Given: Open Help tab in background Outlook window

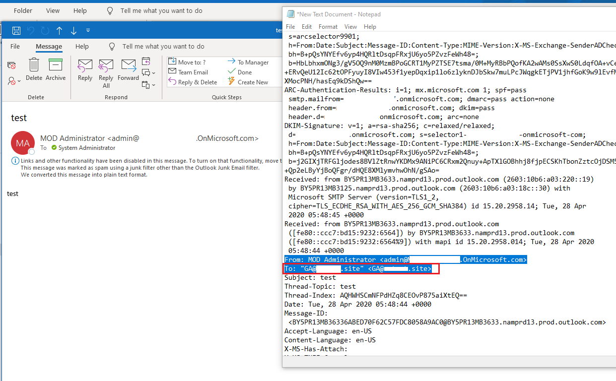Looking at the screenshot, I should pos(80,10).
